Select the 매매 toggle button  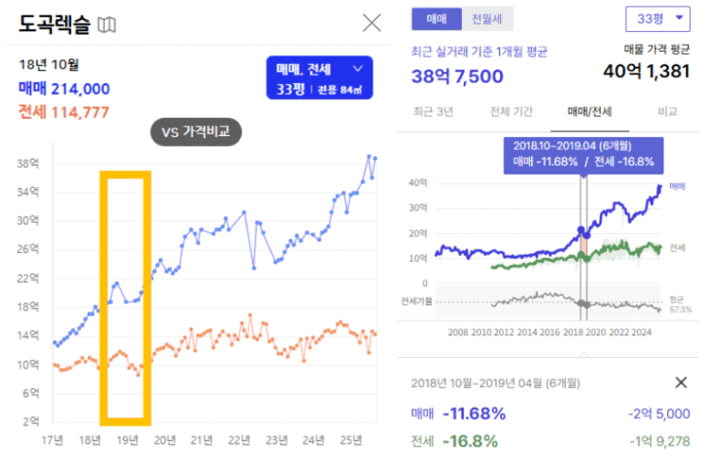pos(436,18)
